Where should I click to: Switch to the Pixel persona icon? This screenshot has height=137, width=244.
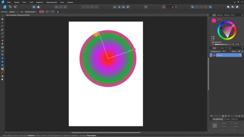[10, 7]
